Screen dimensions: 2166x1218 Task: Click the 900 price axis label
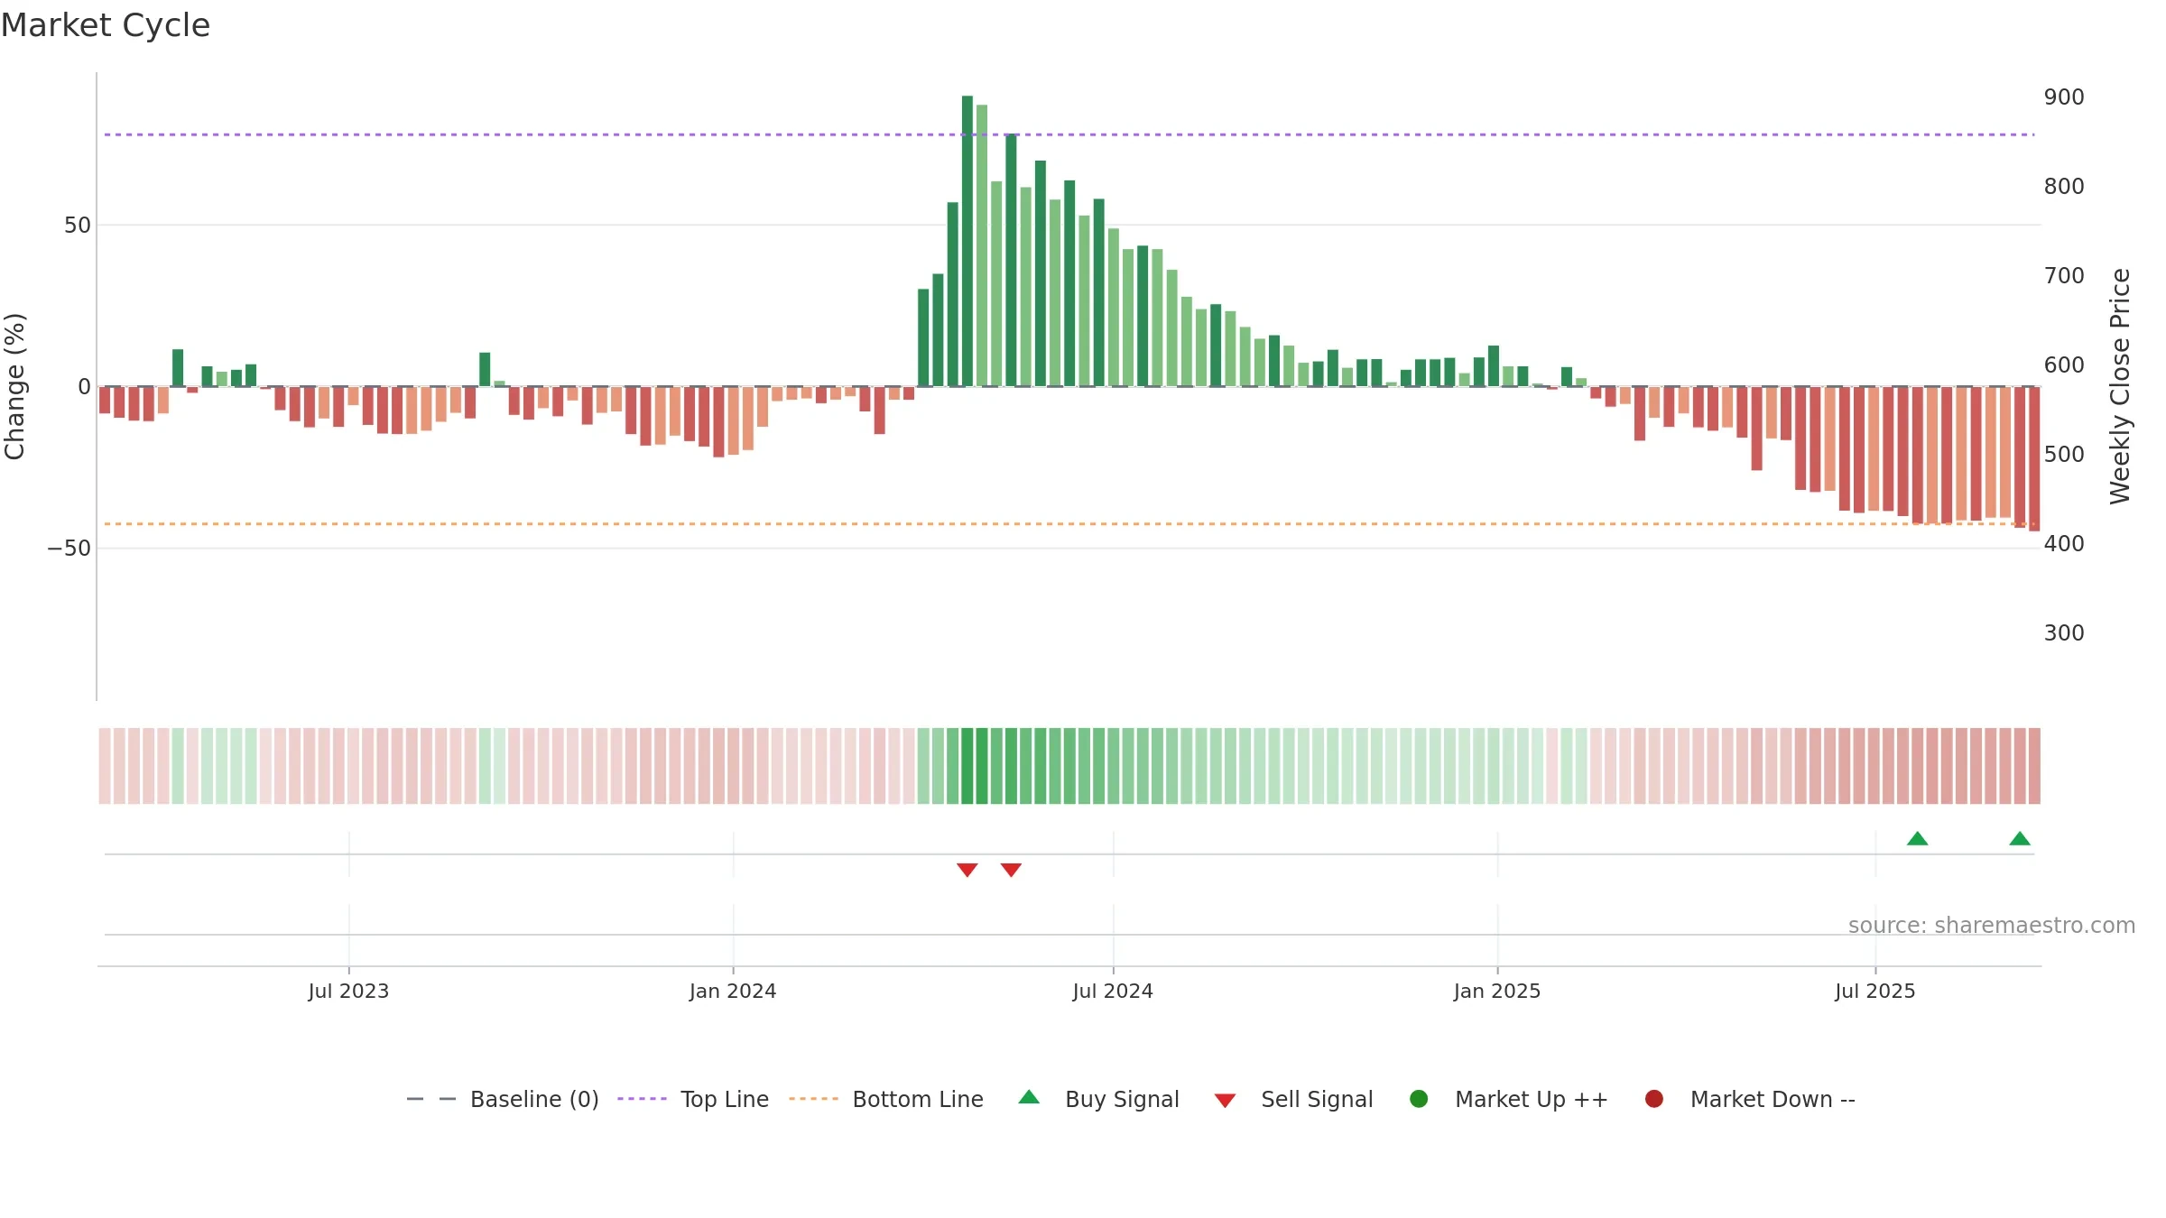point(2064,97)
